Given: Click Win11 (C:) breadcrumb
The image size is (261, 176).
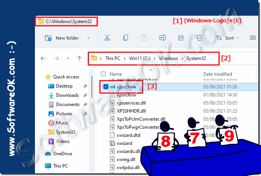Looking at the screenshot, I should (140, 58).
